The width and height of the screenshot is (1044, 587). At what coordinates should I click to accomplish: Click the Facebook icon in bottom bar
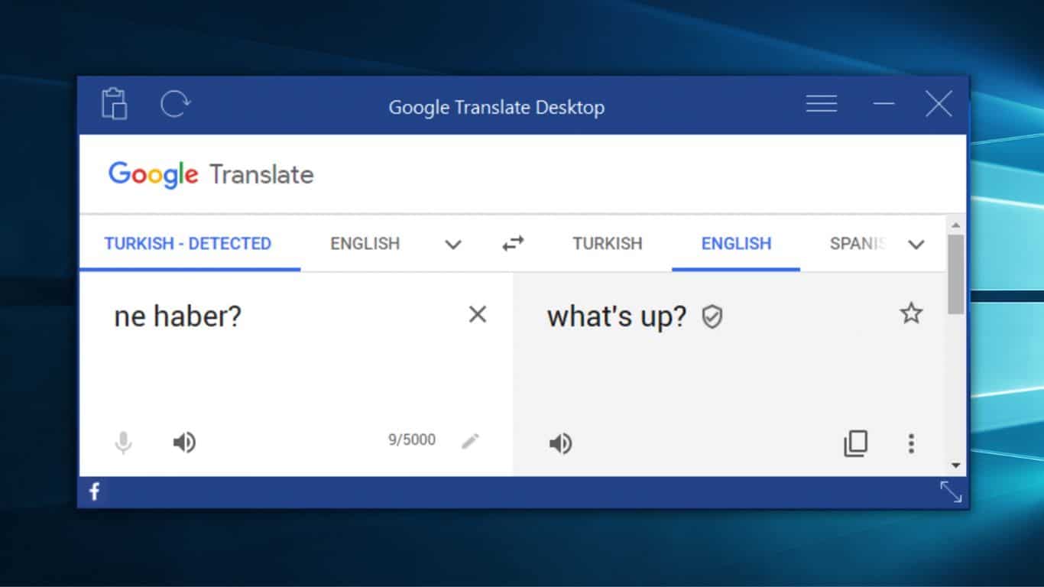point(94,491)
